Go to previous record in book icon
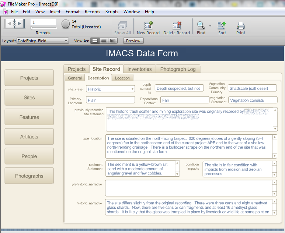 click(9, 24)
